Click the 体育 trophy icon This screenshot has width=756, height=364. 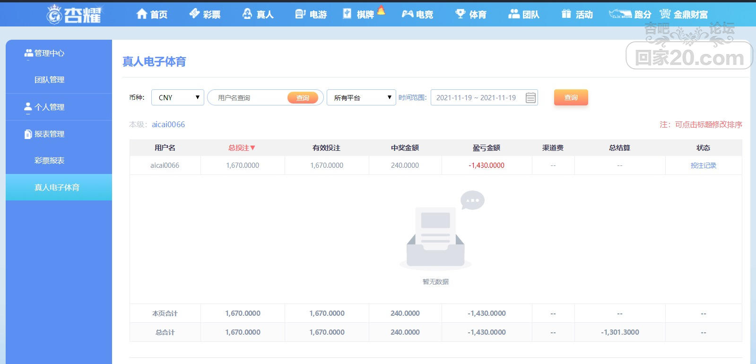tap(460, 14)
